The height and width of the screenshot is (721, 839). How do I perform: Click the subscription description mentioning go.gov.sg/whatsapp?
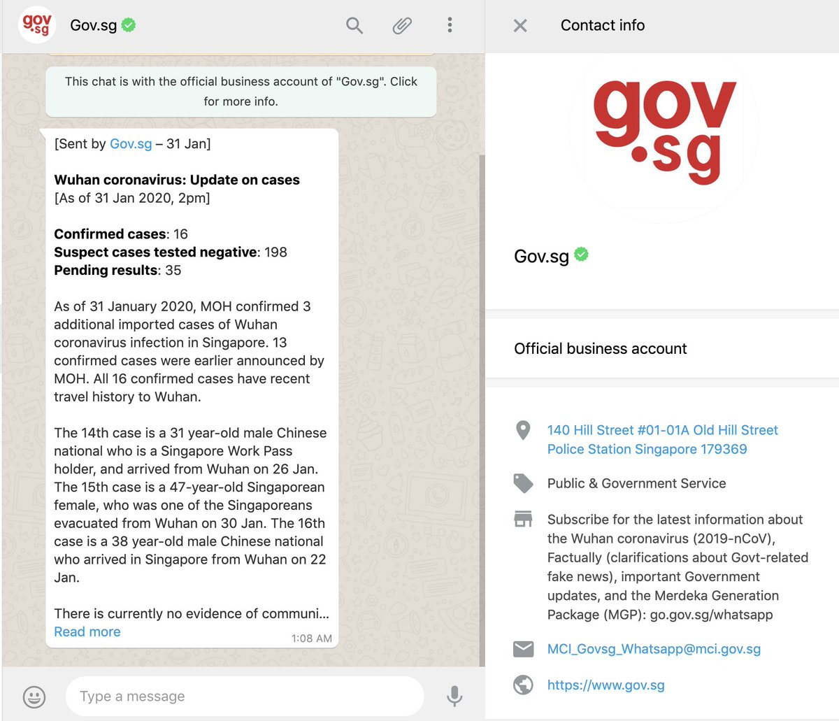coord(677,567)
